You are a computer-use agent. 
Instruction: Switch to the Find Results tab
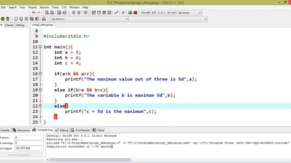coord(80,130)
